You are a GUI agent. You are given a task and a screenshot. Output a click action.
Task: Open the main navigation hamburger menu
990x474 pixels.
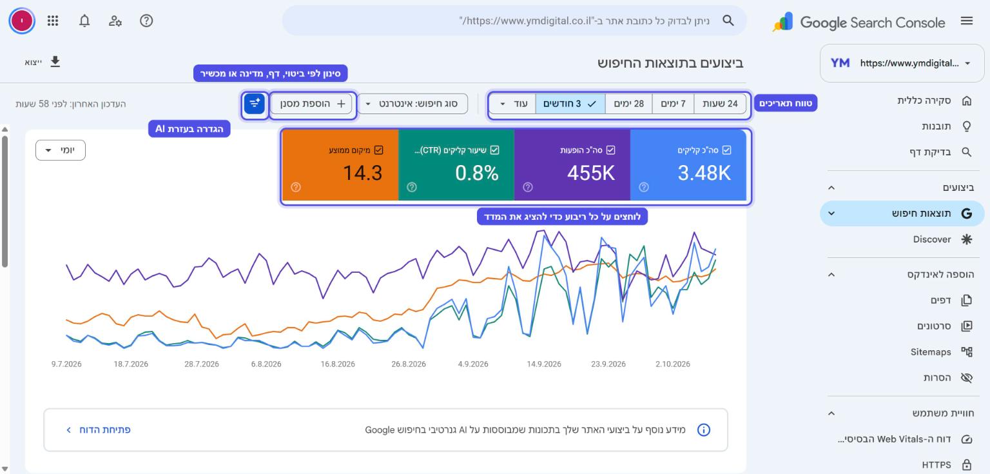966,21
